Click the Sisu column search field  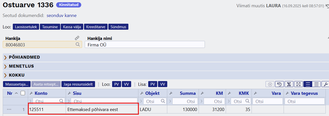104,101
